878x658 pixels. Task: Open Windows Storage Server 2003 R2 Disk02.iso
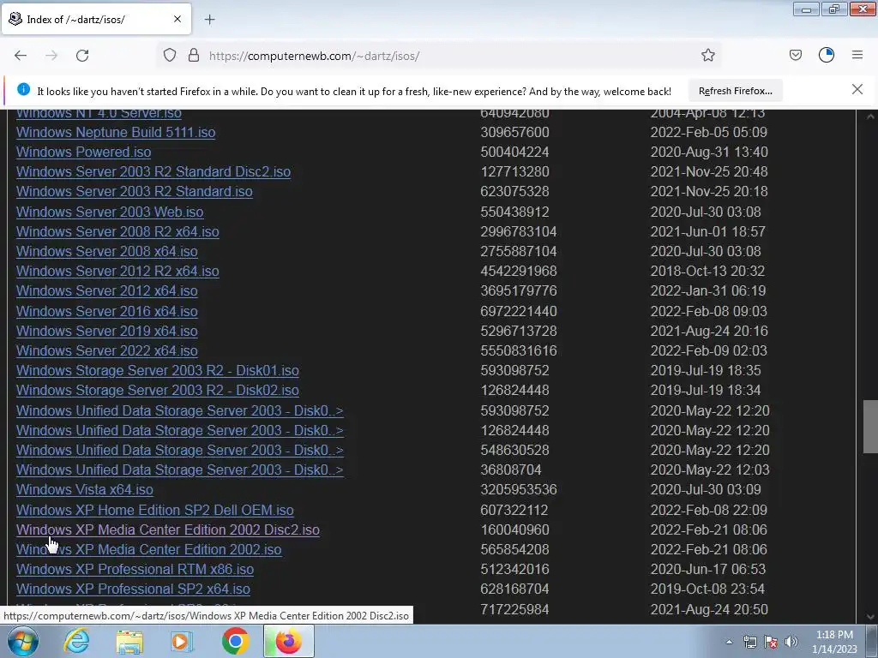158,390
